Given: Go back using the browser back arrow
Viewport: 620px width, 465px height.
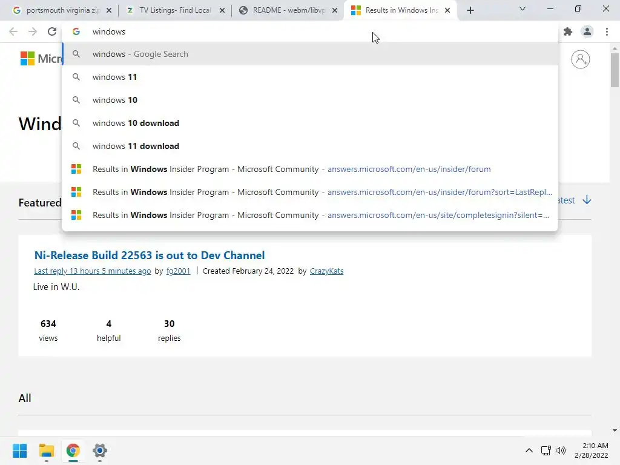Looking at the screenshot, I should pyautogui.click(x=13, y=31).
